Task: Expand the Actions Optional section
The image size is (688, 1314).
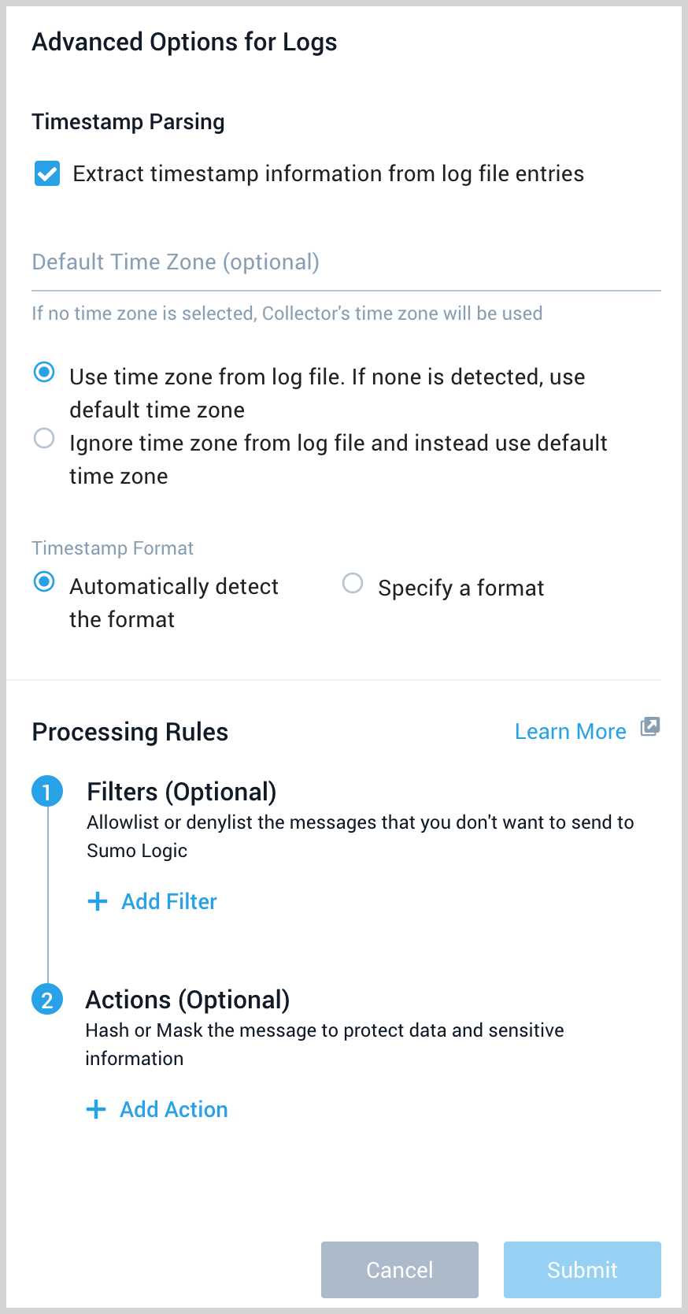Action: (188, 999)
